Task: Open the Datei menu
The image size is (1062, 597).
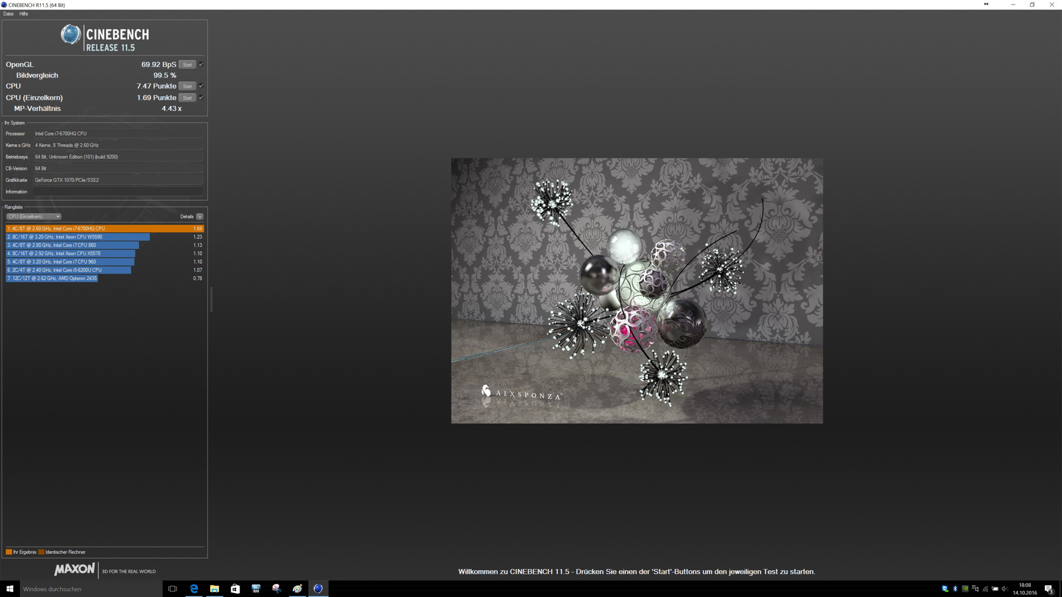Action: (8, 14)
